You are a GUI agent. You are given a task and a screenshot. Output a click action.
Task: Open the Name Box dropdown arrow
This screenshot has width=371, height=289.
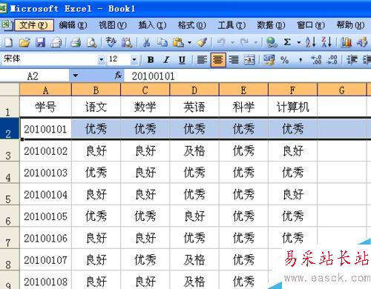tap(75, 76)
